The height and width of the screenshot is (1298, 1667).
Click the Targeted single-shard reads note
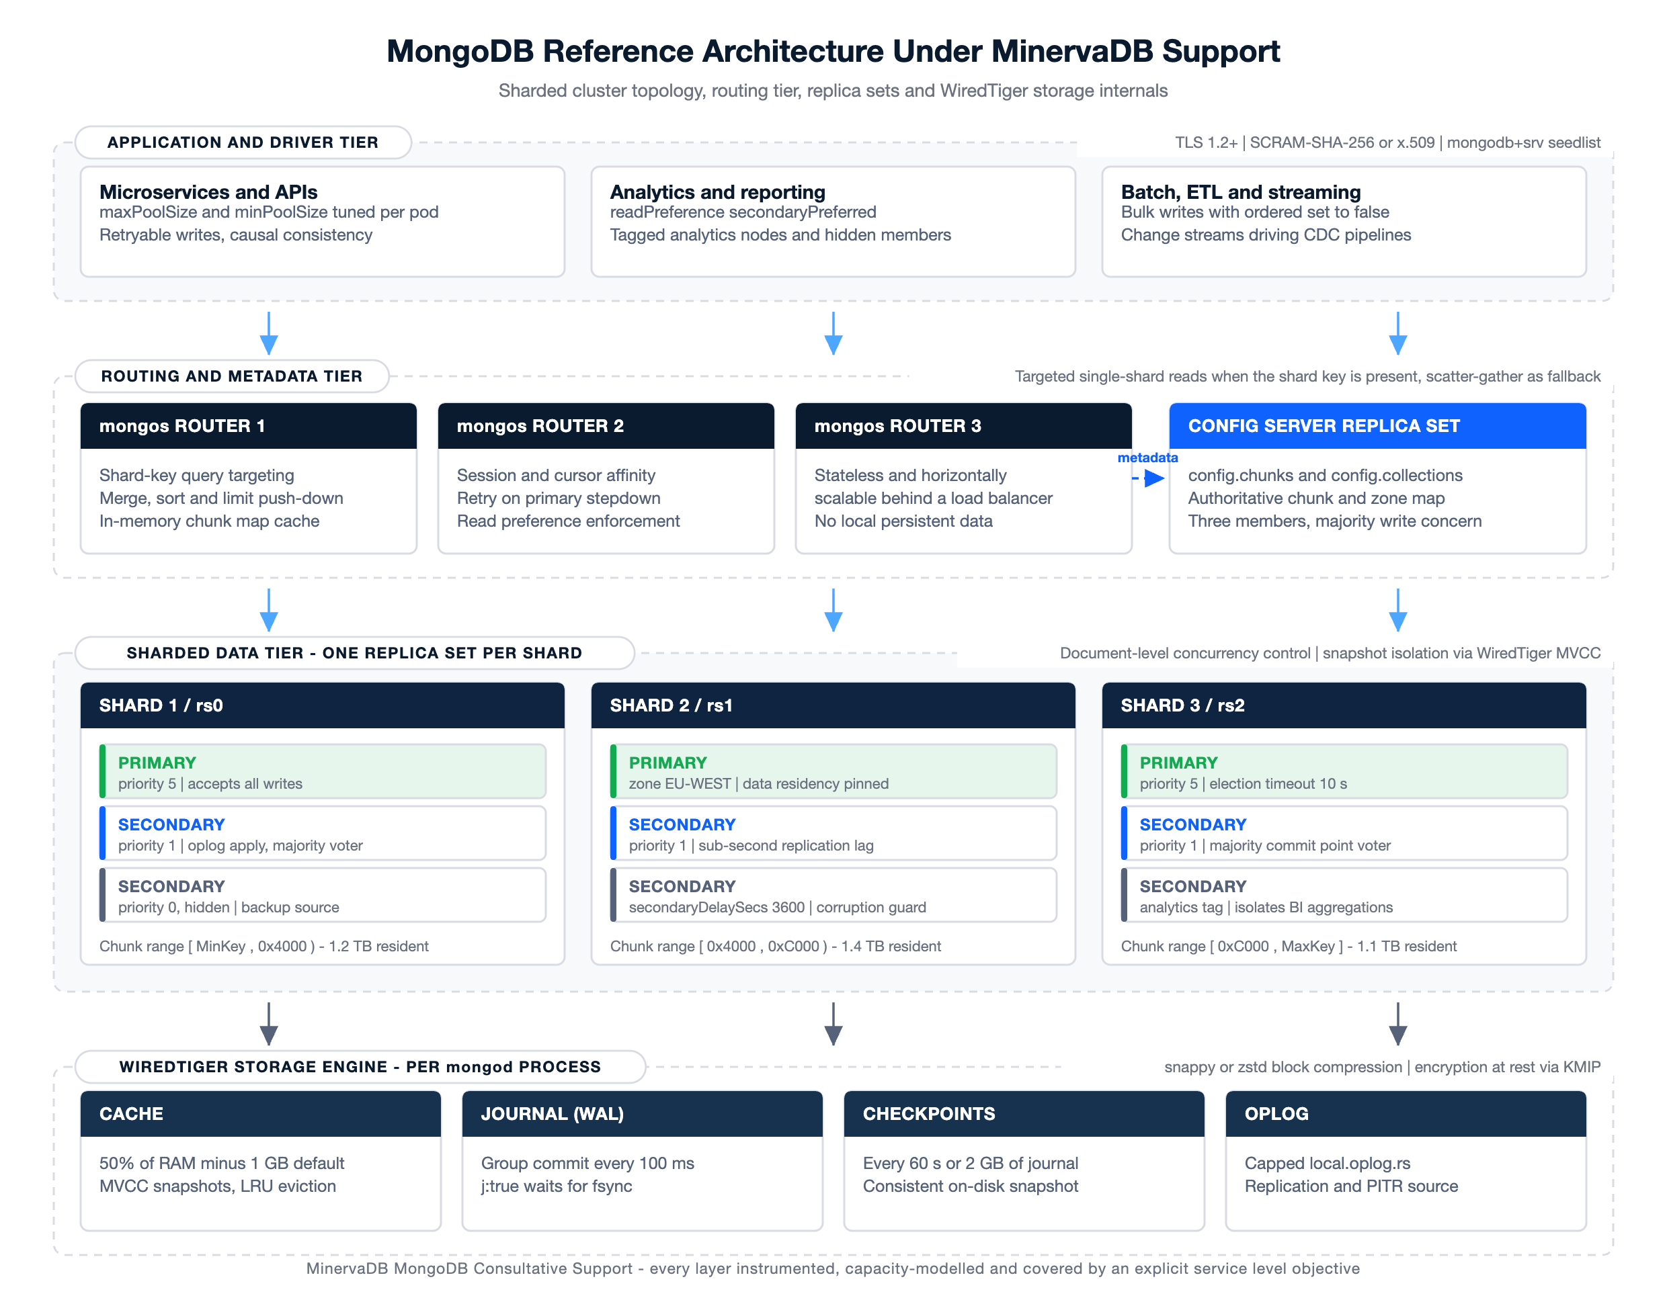pos(1307,376)
